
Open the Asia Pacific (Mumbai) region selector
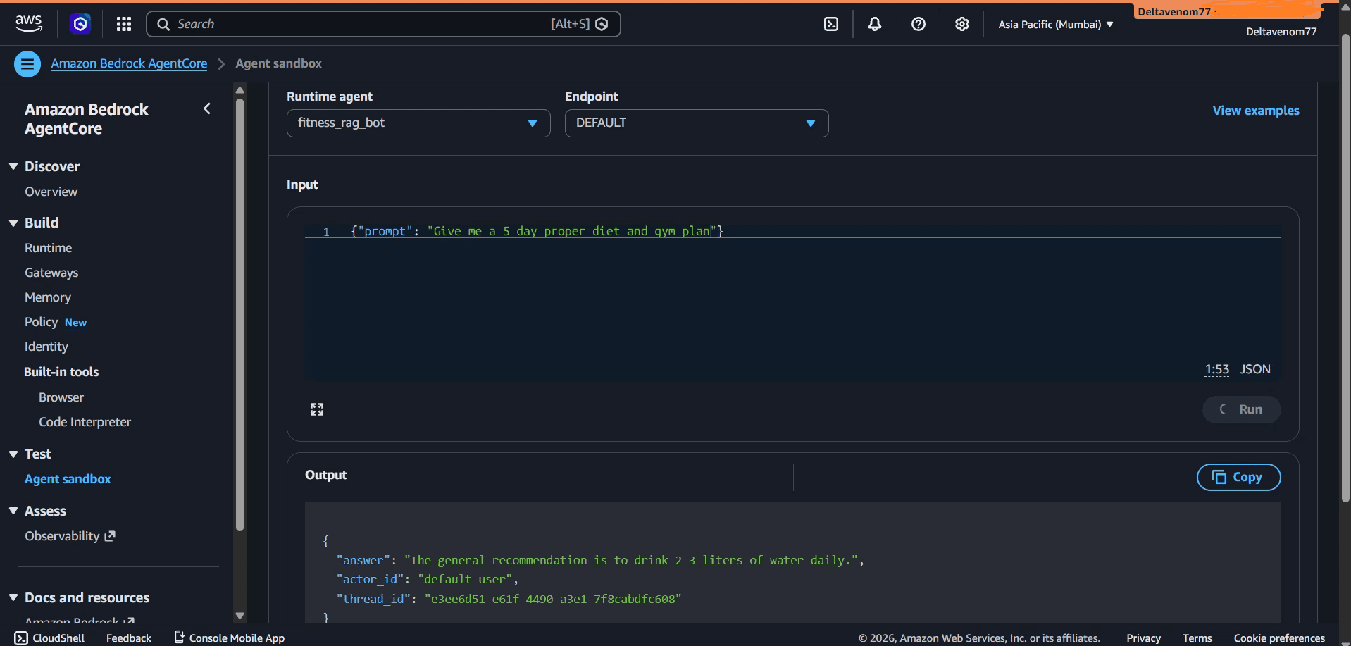1055,24
